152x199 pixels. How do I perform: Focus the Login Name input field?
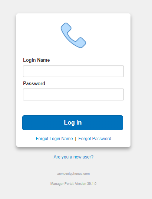click(73, 71)
